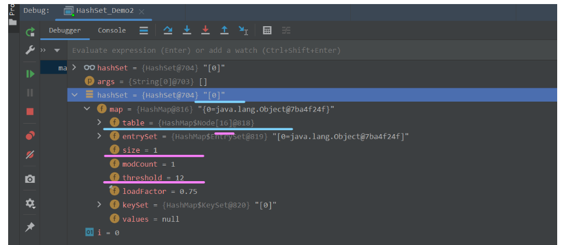Show the threads layout list icon
Image resolution: width=563 pixels, height=245 pixels.
[144, 30]
